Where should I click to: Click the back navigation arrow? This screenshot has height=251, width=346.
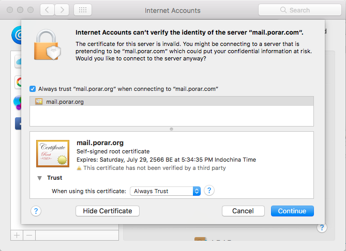(x=47, y=10)
